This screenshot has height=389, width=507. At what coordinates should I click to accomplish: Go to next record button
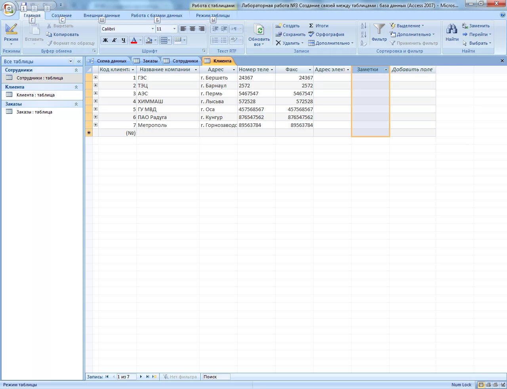(141, 377)
